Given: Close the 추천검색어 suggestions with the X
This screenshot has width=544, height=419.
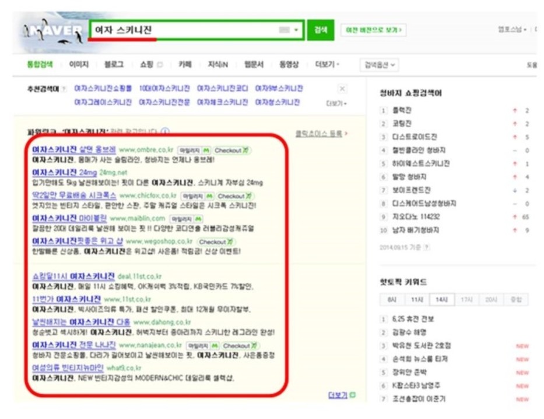Looking at the screenshot, I should point(342,88).
